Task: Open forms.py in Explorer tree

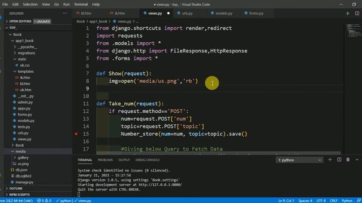Action: [x=25, y=114]
